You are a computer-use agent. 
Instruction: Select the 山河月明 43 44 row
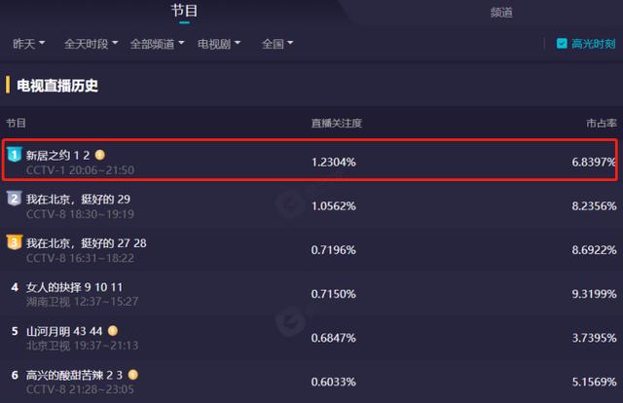pyautogui.click(x=311, y=338)
